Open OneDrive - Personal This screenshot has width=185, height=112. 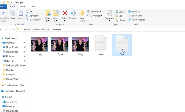pyautogui.click(x=14, y=91)
